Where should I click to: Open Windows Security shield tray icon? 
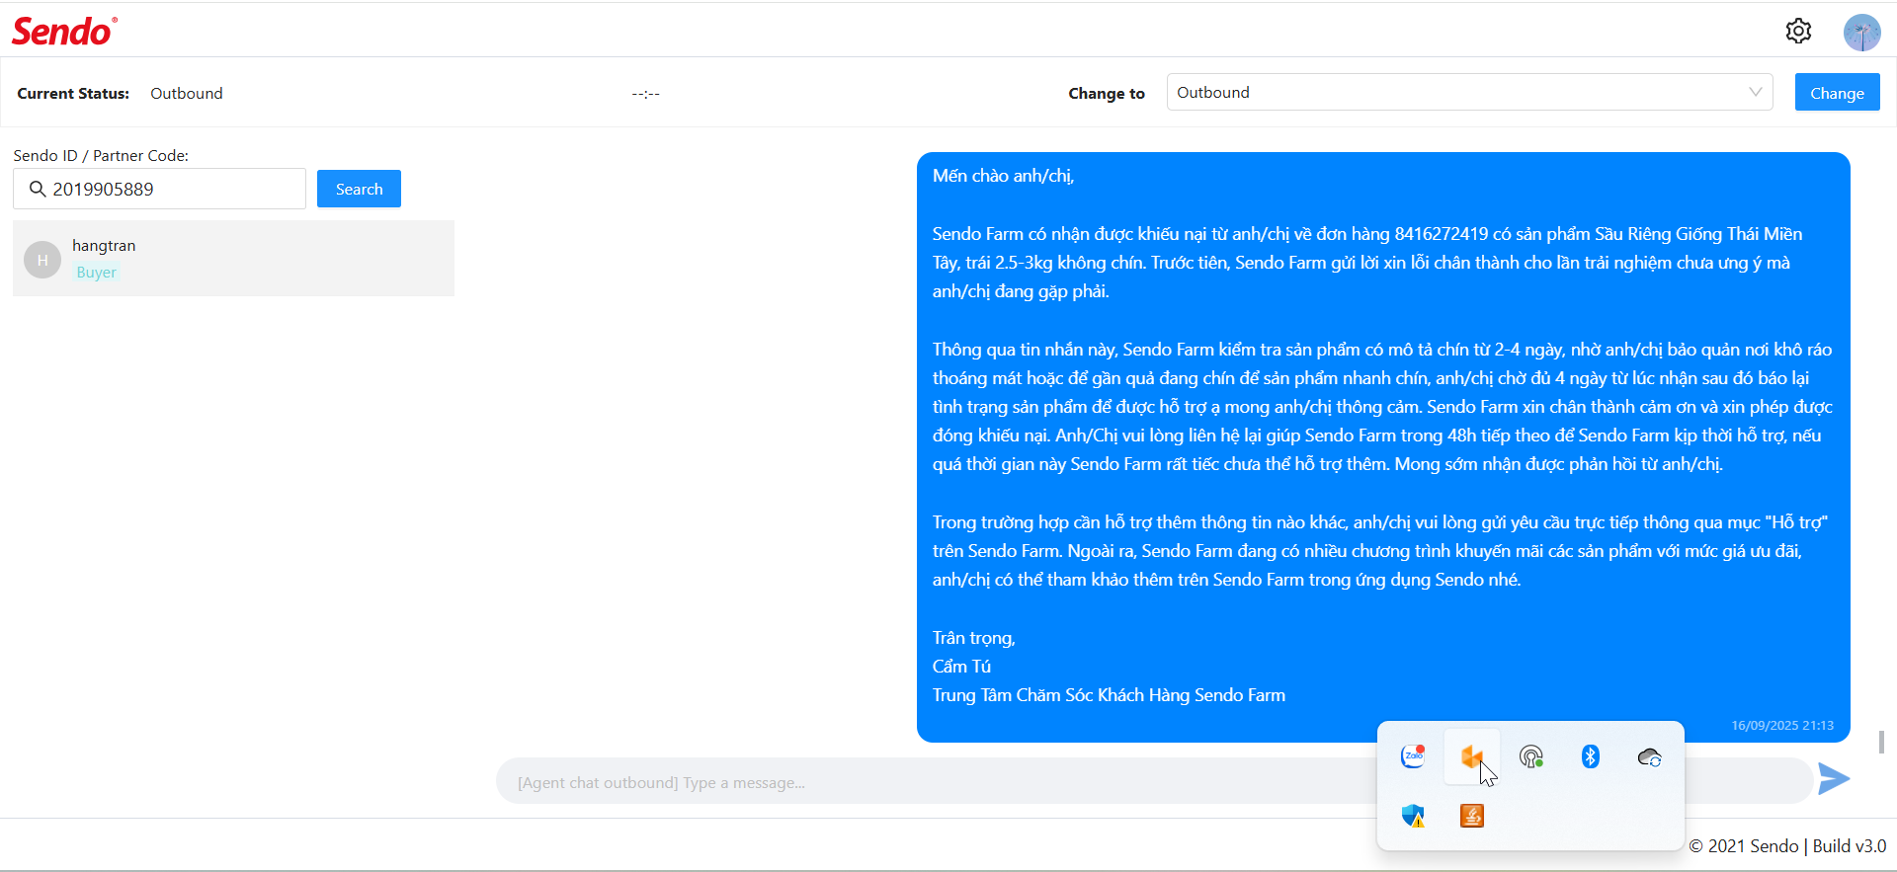tap(1413, 816)
